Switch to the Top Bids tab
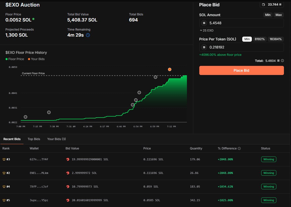 (x=34, y=139)
